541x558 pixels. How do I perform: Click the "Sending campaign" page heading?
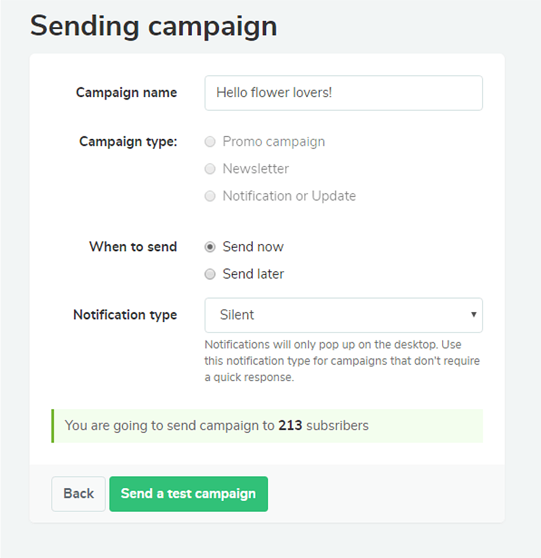point(153,26)
